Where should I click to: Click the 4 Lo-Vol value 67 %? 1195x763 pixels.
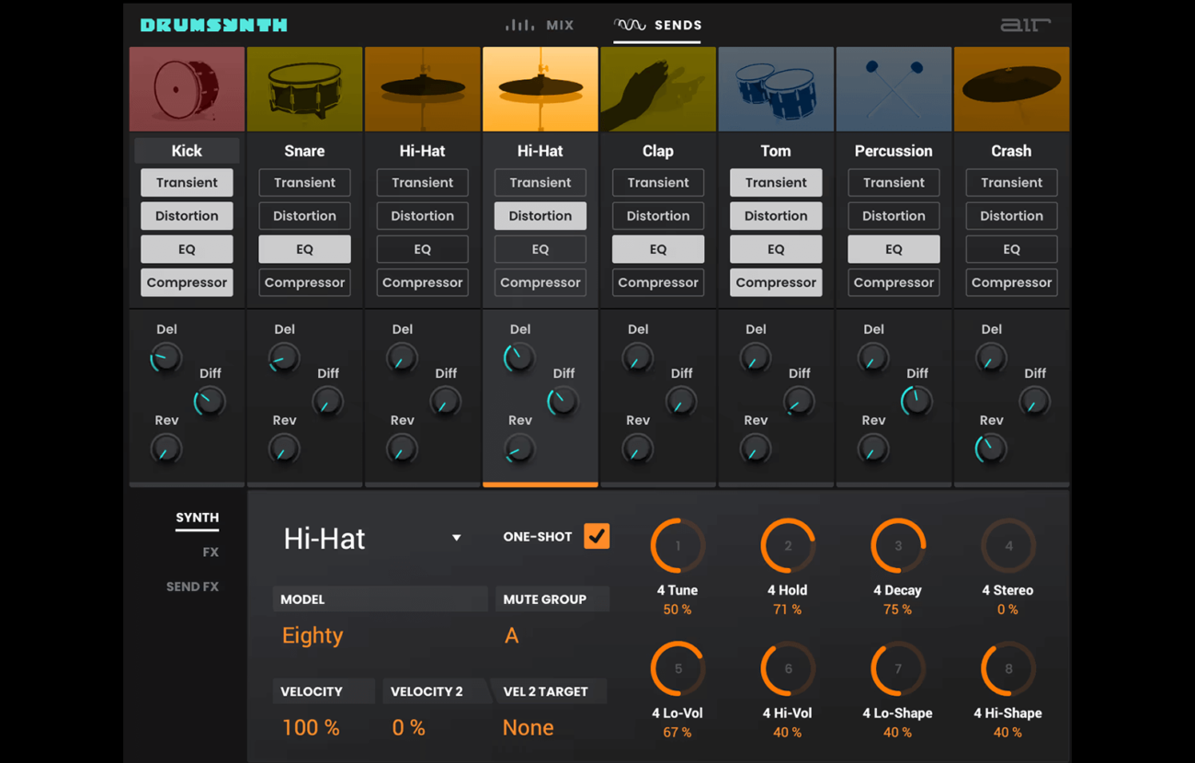click(677, 733)
